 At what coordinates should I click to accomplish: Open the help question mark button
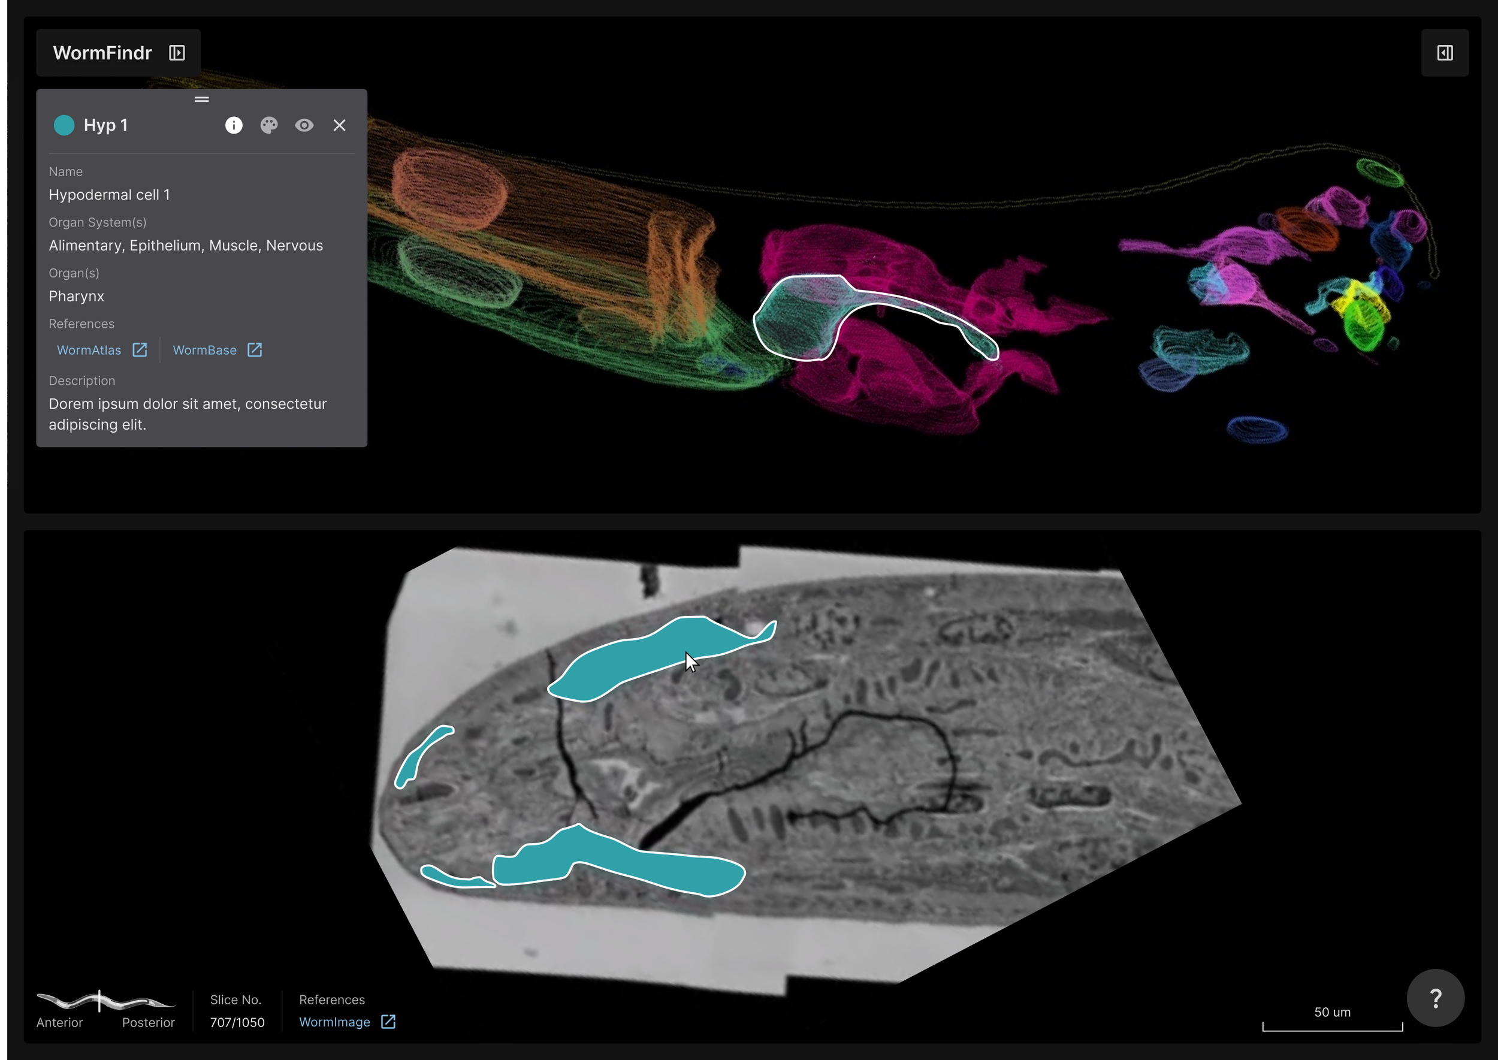1435,998
